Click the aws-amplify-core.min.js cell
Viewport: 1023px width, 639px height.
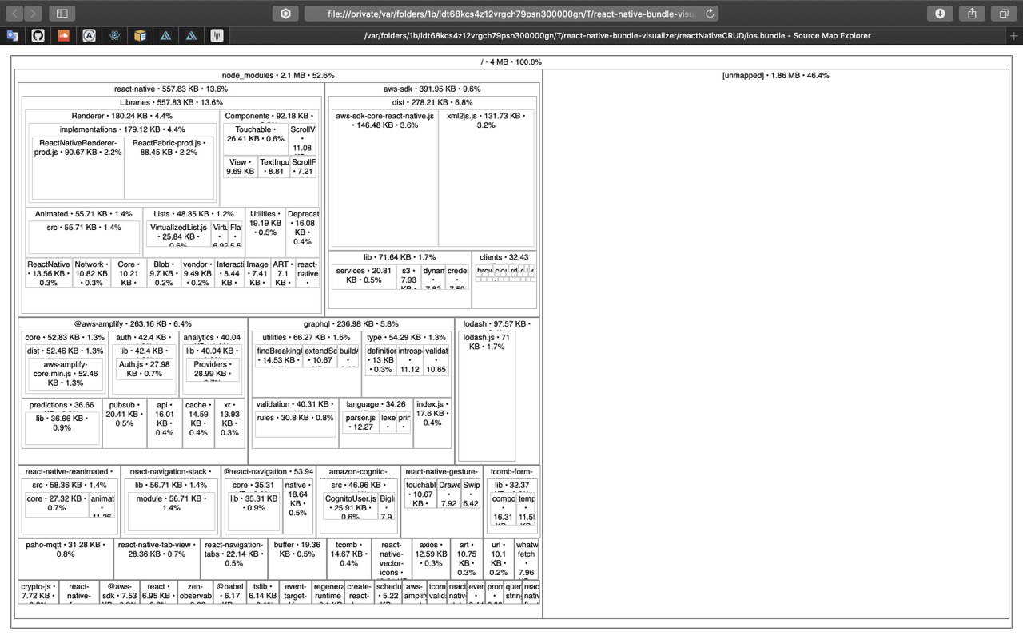click(65, 374)
